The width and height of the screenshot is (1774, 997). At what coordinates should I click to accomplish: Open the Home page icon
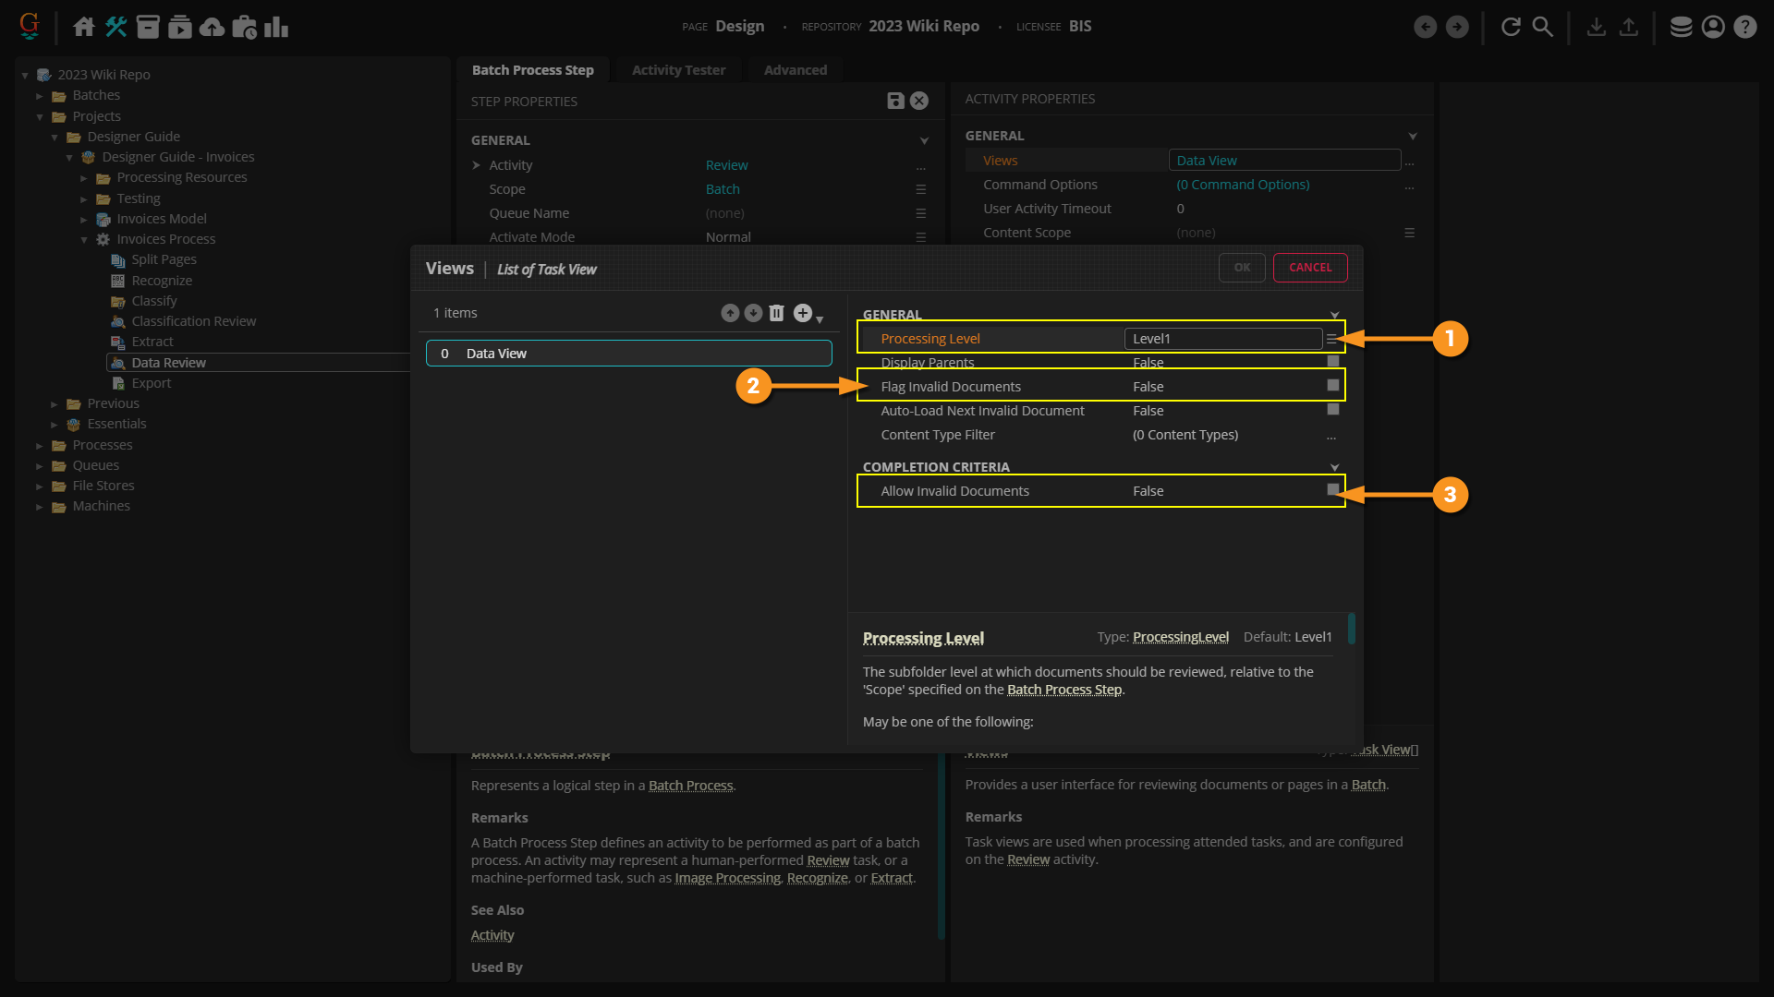tap(84, 27)
